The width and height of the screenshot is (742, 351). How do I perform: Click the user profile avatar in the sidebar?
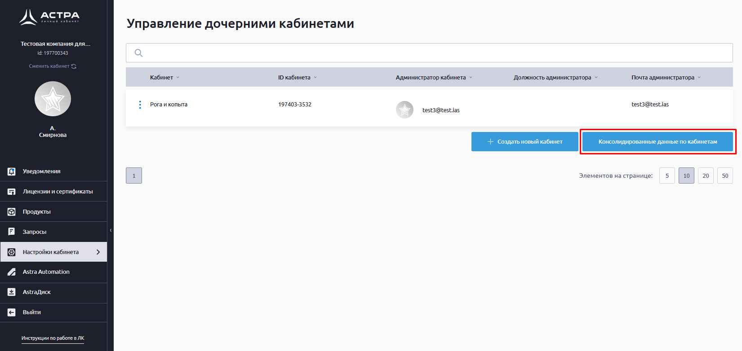[x=53, y=99]
